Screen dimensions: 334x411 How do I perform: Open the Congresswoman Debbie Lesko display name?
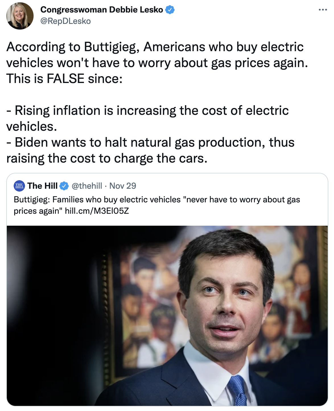click(102, 10)
